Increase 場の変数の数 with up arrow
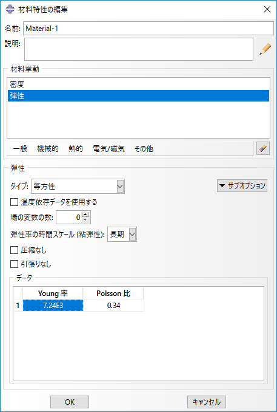Screen dimensions: 277x412 coord(85,215)
